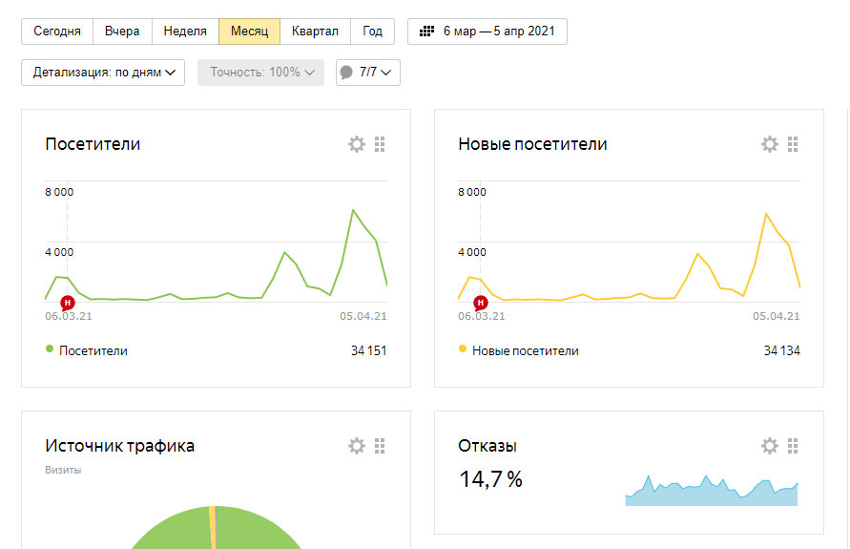Grab the drag handle on Посетители widget
This screenshot has width=850, height=549.
tap(380, 144)
